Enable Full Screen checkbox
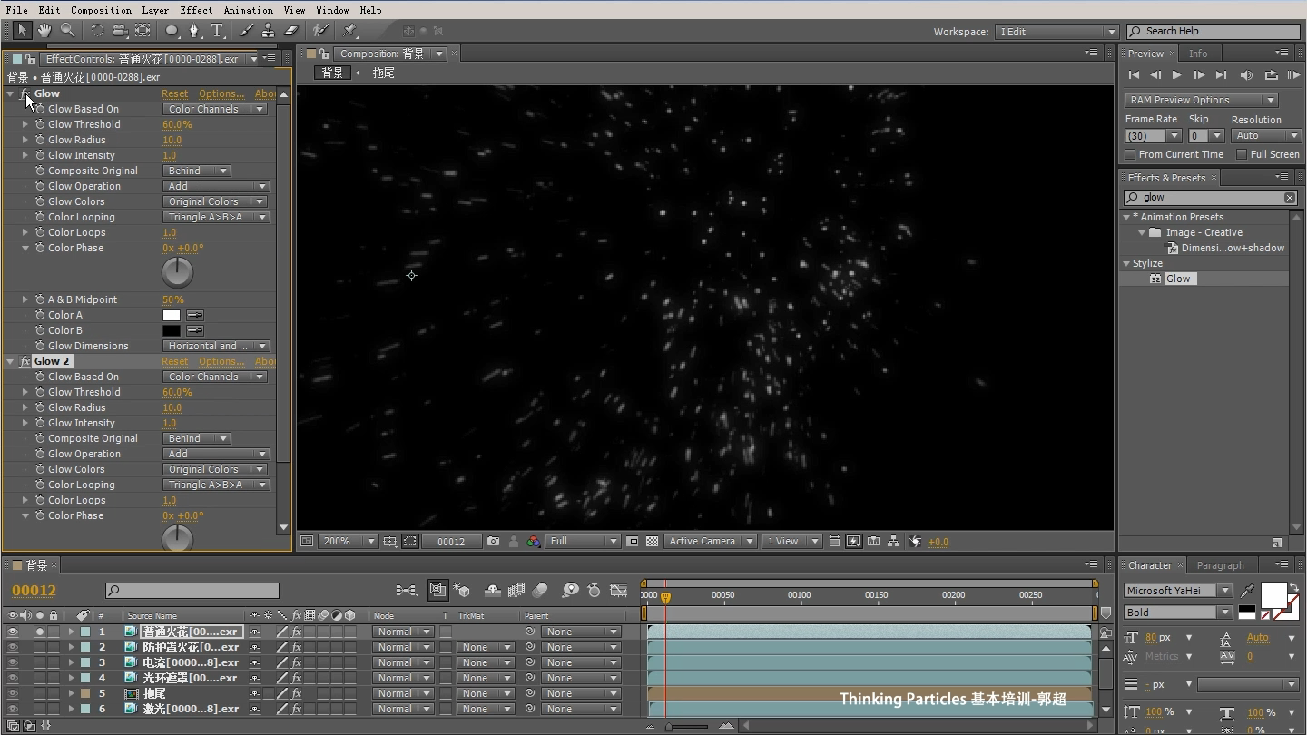The height and width of the screenshot is (735, 1307). (x=1242, y=154)
